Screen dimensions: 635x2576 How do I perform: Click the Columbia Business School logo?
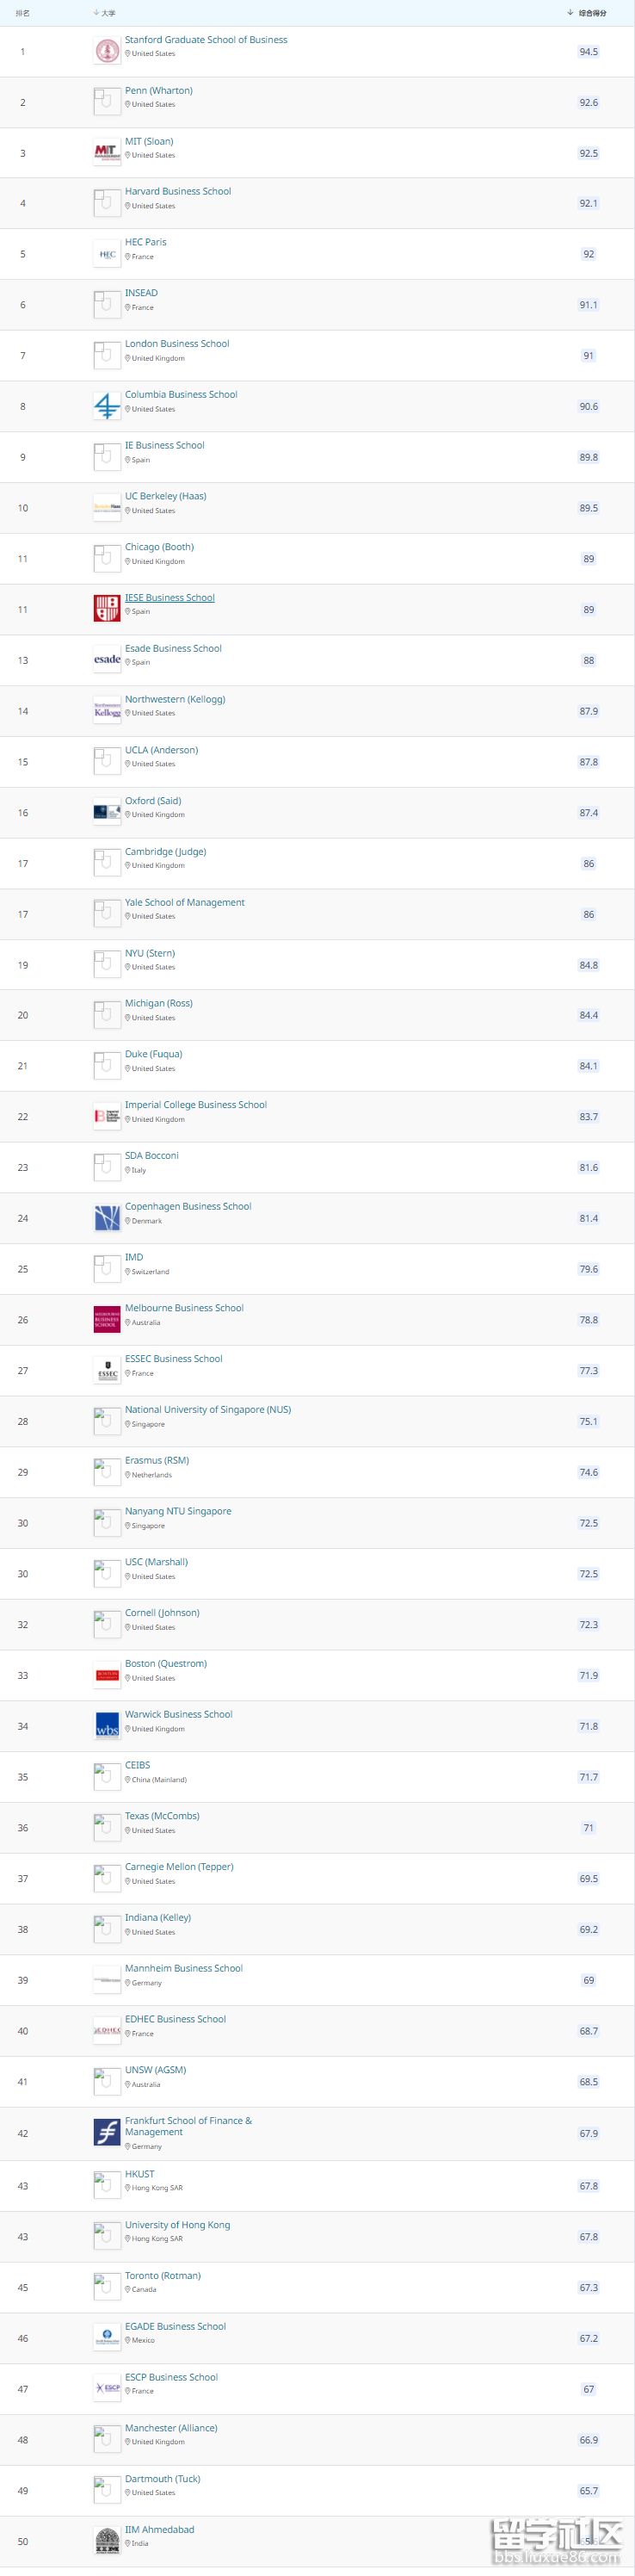coord(106,406)
